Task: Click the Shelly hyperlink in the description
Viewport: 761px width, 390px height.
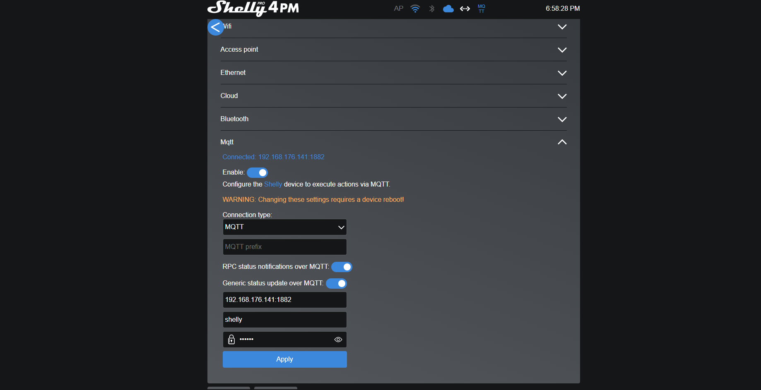Action: click(x=273, y=184)
